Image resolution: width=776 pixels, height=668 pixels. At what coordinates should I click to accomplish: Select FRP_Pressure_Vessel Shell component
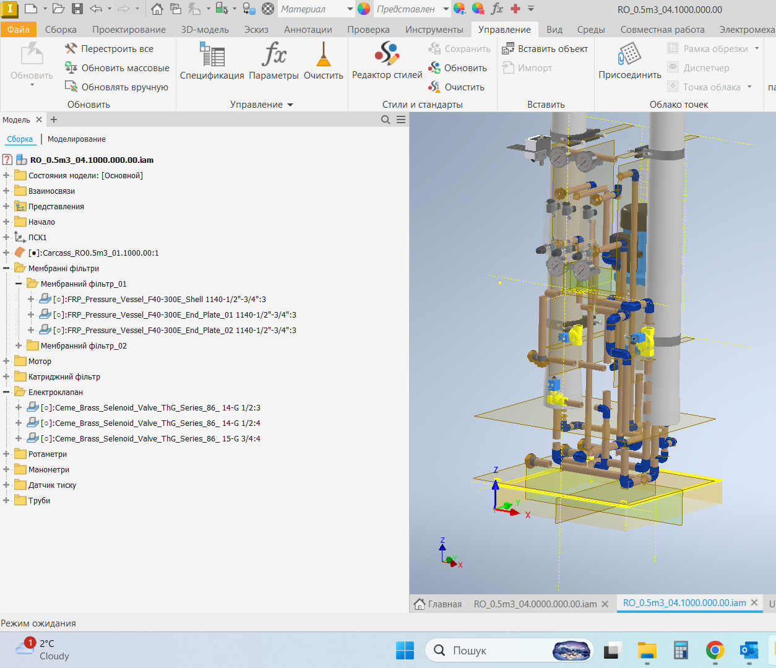tap(159, 299)
